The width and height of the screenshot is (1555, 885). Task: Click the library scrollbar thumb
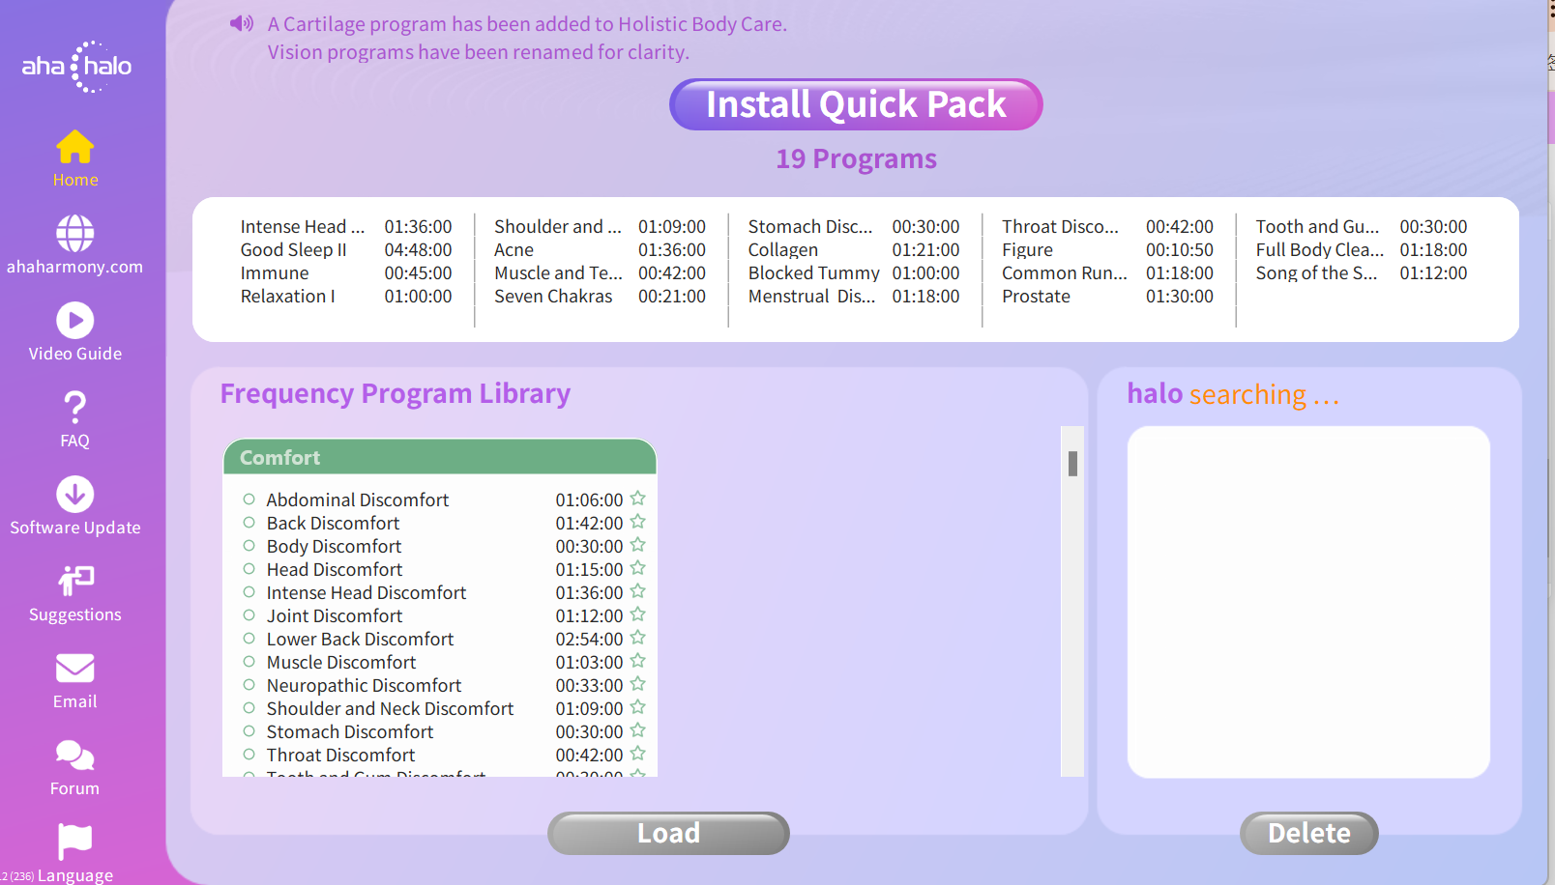tap(1072, 464)
